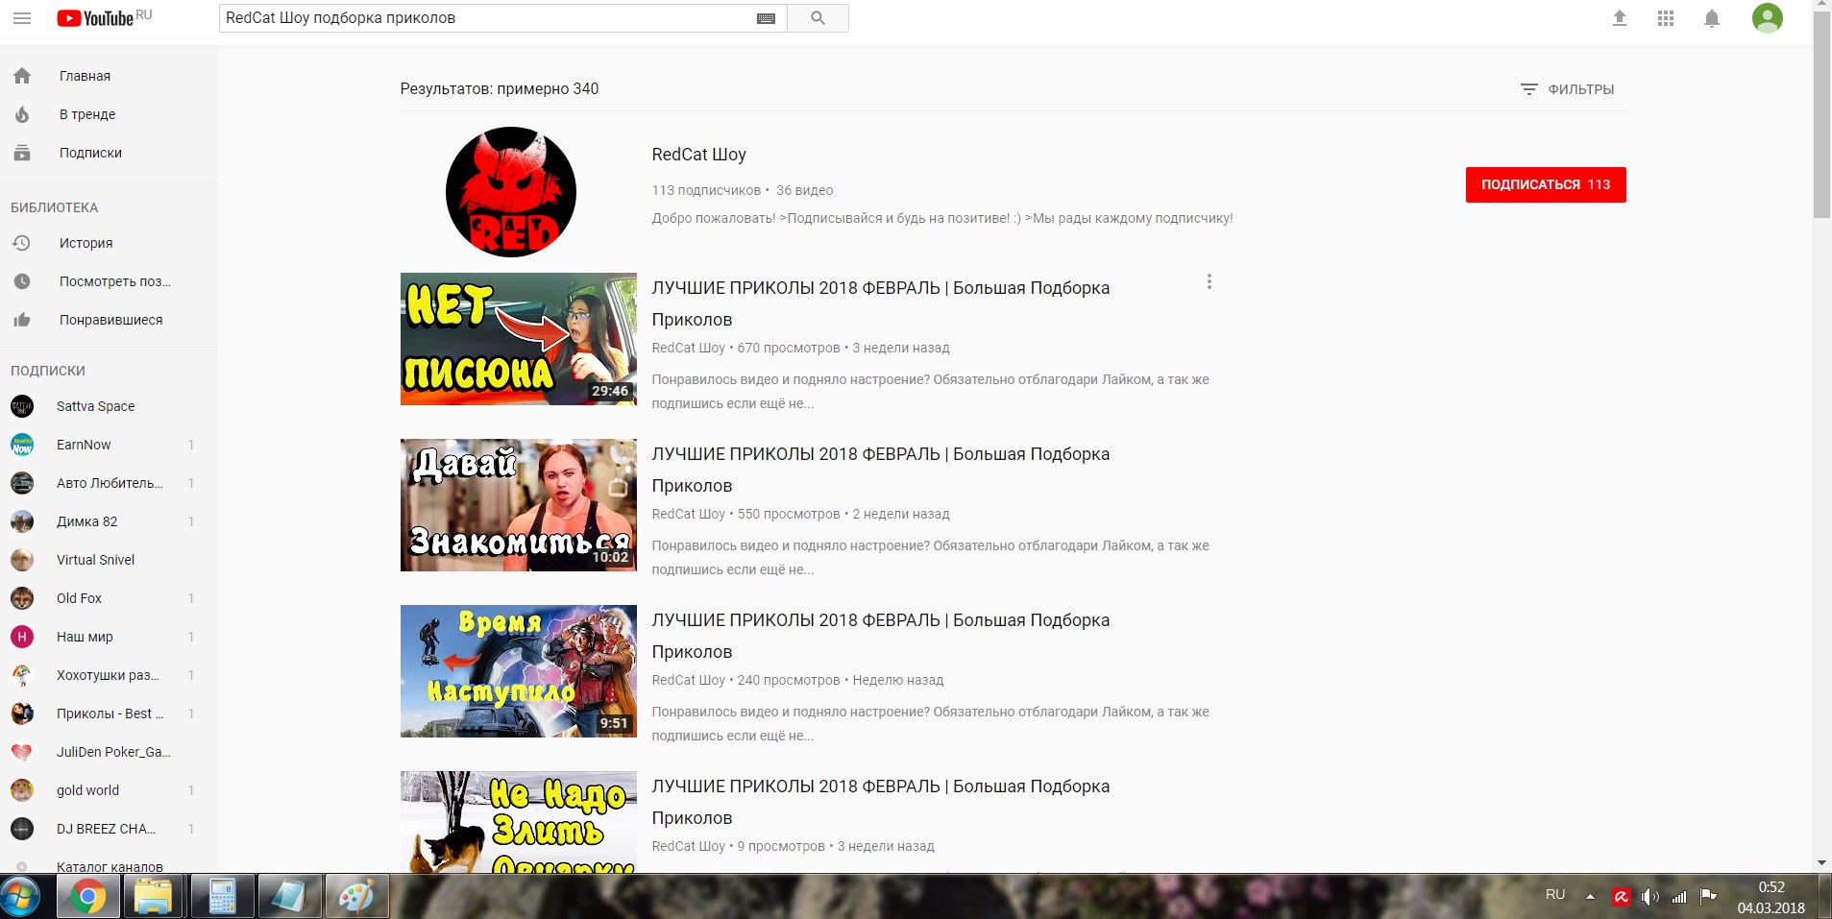Play the video with 10:02 thumbnail

tap(519, 505)
